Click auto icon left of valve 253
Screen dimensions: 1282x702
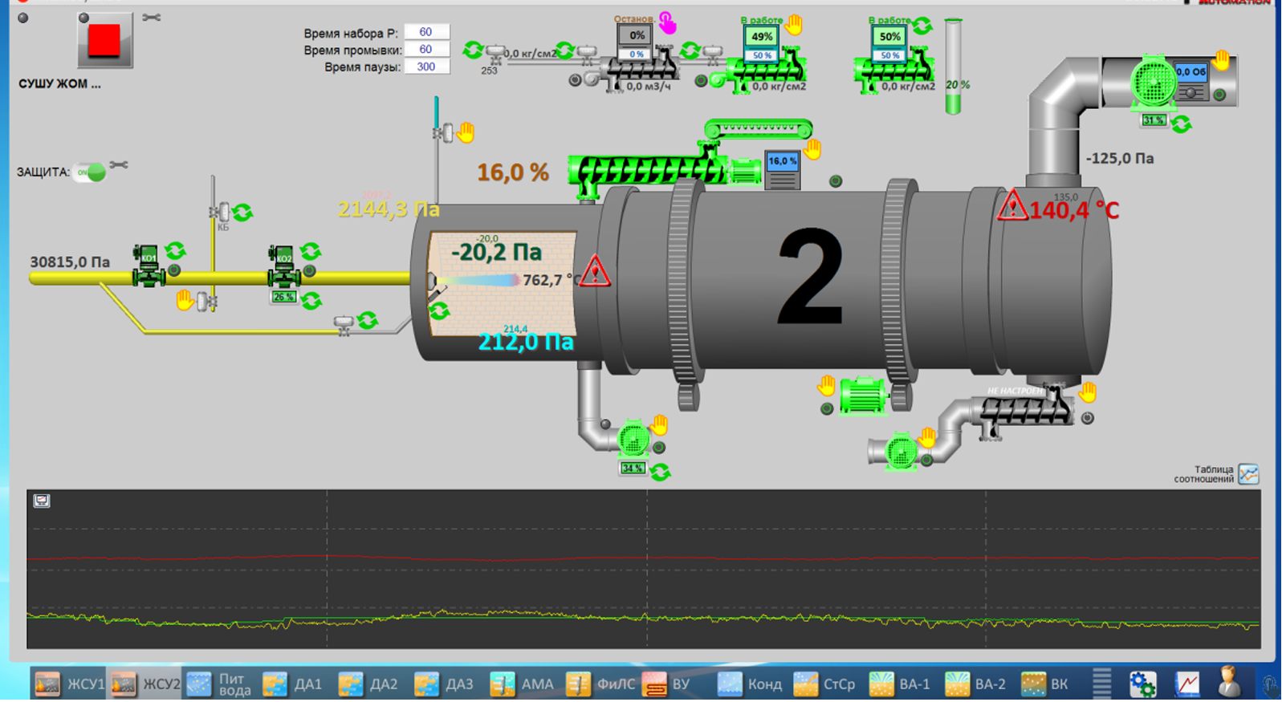473,51
